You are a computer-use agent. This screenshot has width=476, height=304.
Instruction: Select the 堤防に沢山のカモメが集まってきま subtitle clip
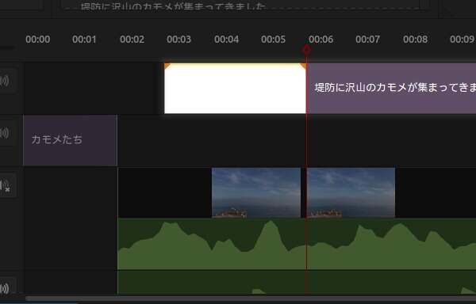392,88
